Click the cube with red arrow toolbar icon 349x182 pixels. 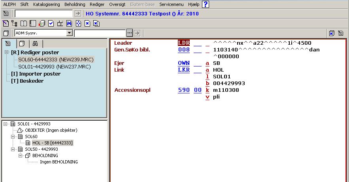click(x=42, y=23)
